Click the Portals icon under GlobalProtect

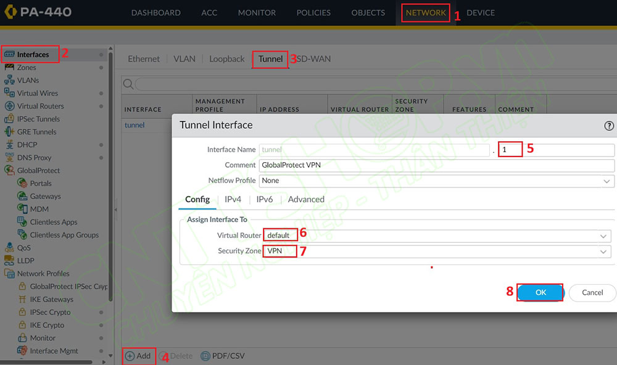(22, 183)
